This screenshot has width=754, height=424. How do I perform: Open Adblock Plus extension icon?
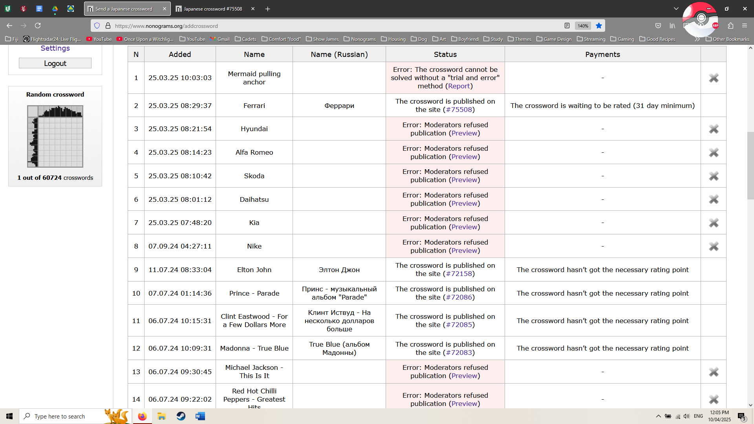[x=716, y=26]
